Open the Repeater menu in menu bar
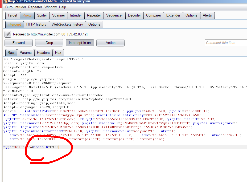Image resolution: width=247 pixels, height=182 pixels. (35, 7)
